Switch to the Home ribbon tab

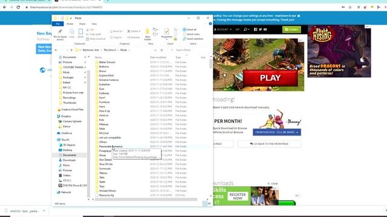[x=70, y=24]
